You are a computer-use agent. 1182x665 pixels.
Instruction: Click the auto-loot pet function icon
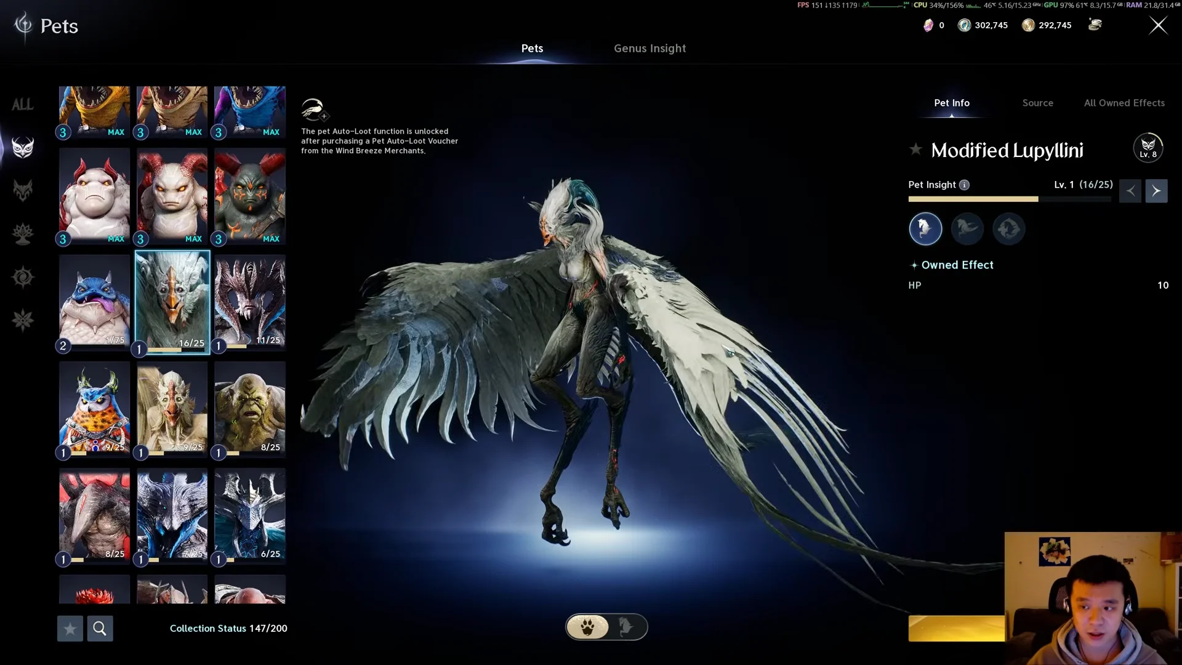pos(314,110)
